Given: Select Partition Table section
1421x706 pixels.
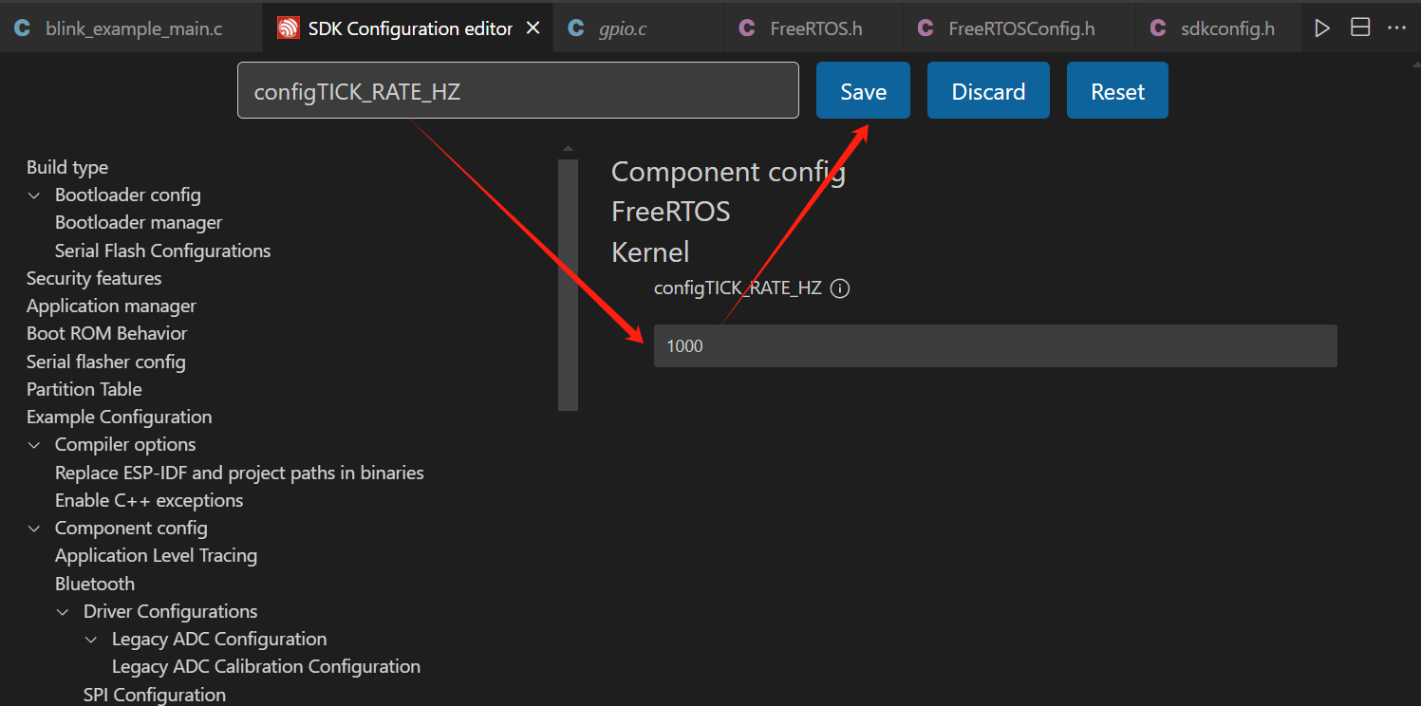Looking at the screenshot, I should click(x=84, y=389).
